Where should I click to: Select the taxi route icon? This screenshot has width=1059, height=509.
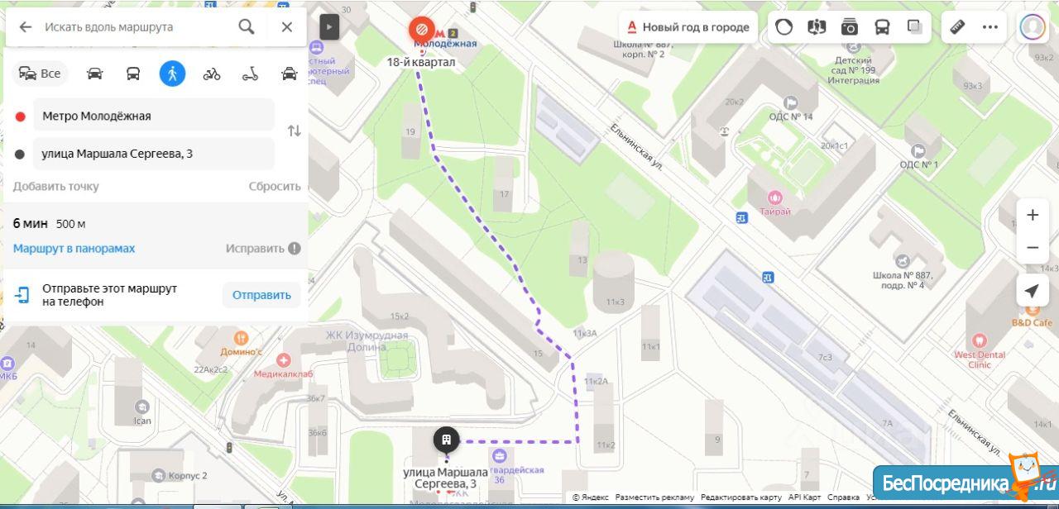(x=289, y=74)
